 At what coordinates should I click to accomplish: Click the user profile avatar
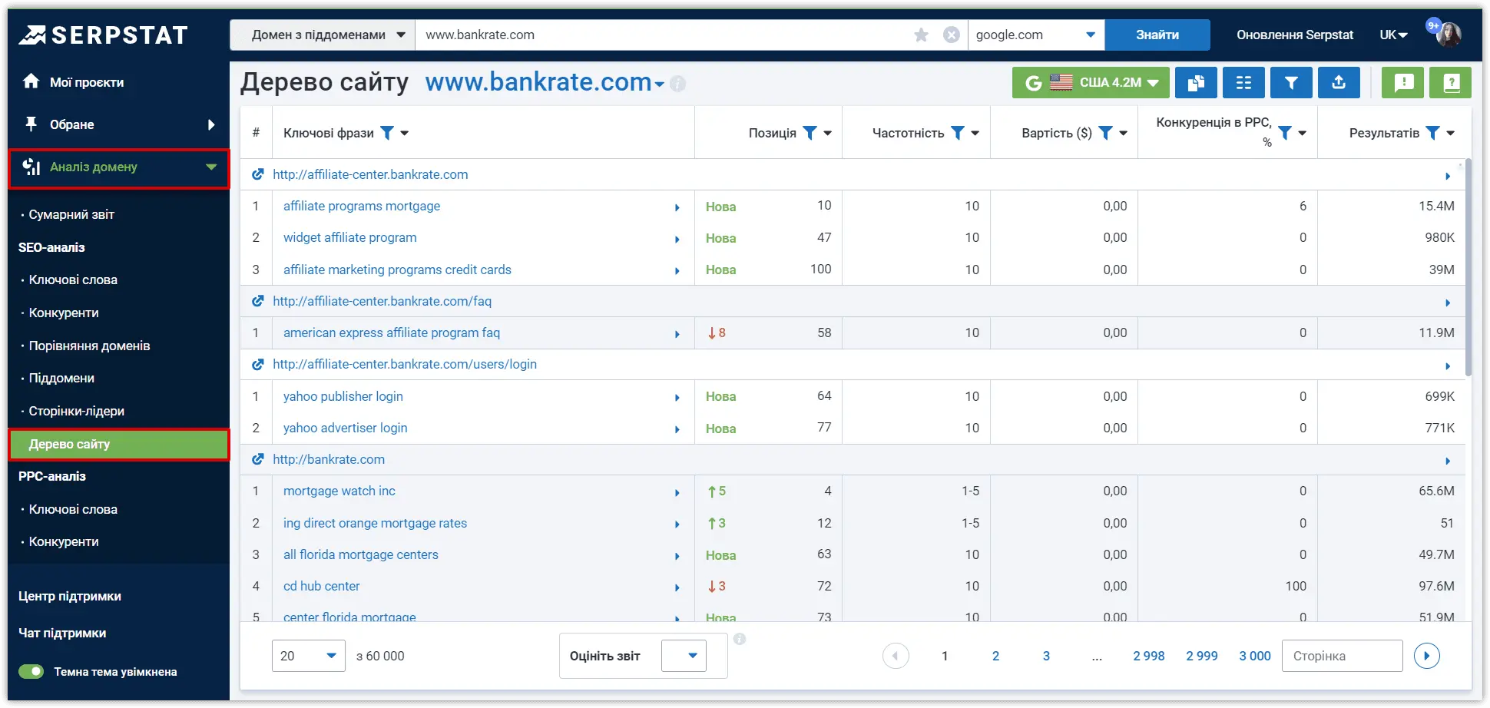pos(1449,35)
